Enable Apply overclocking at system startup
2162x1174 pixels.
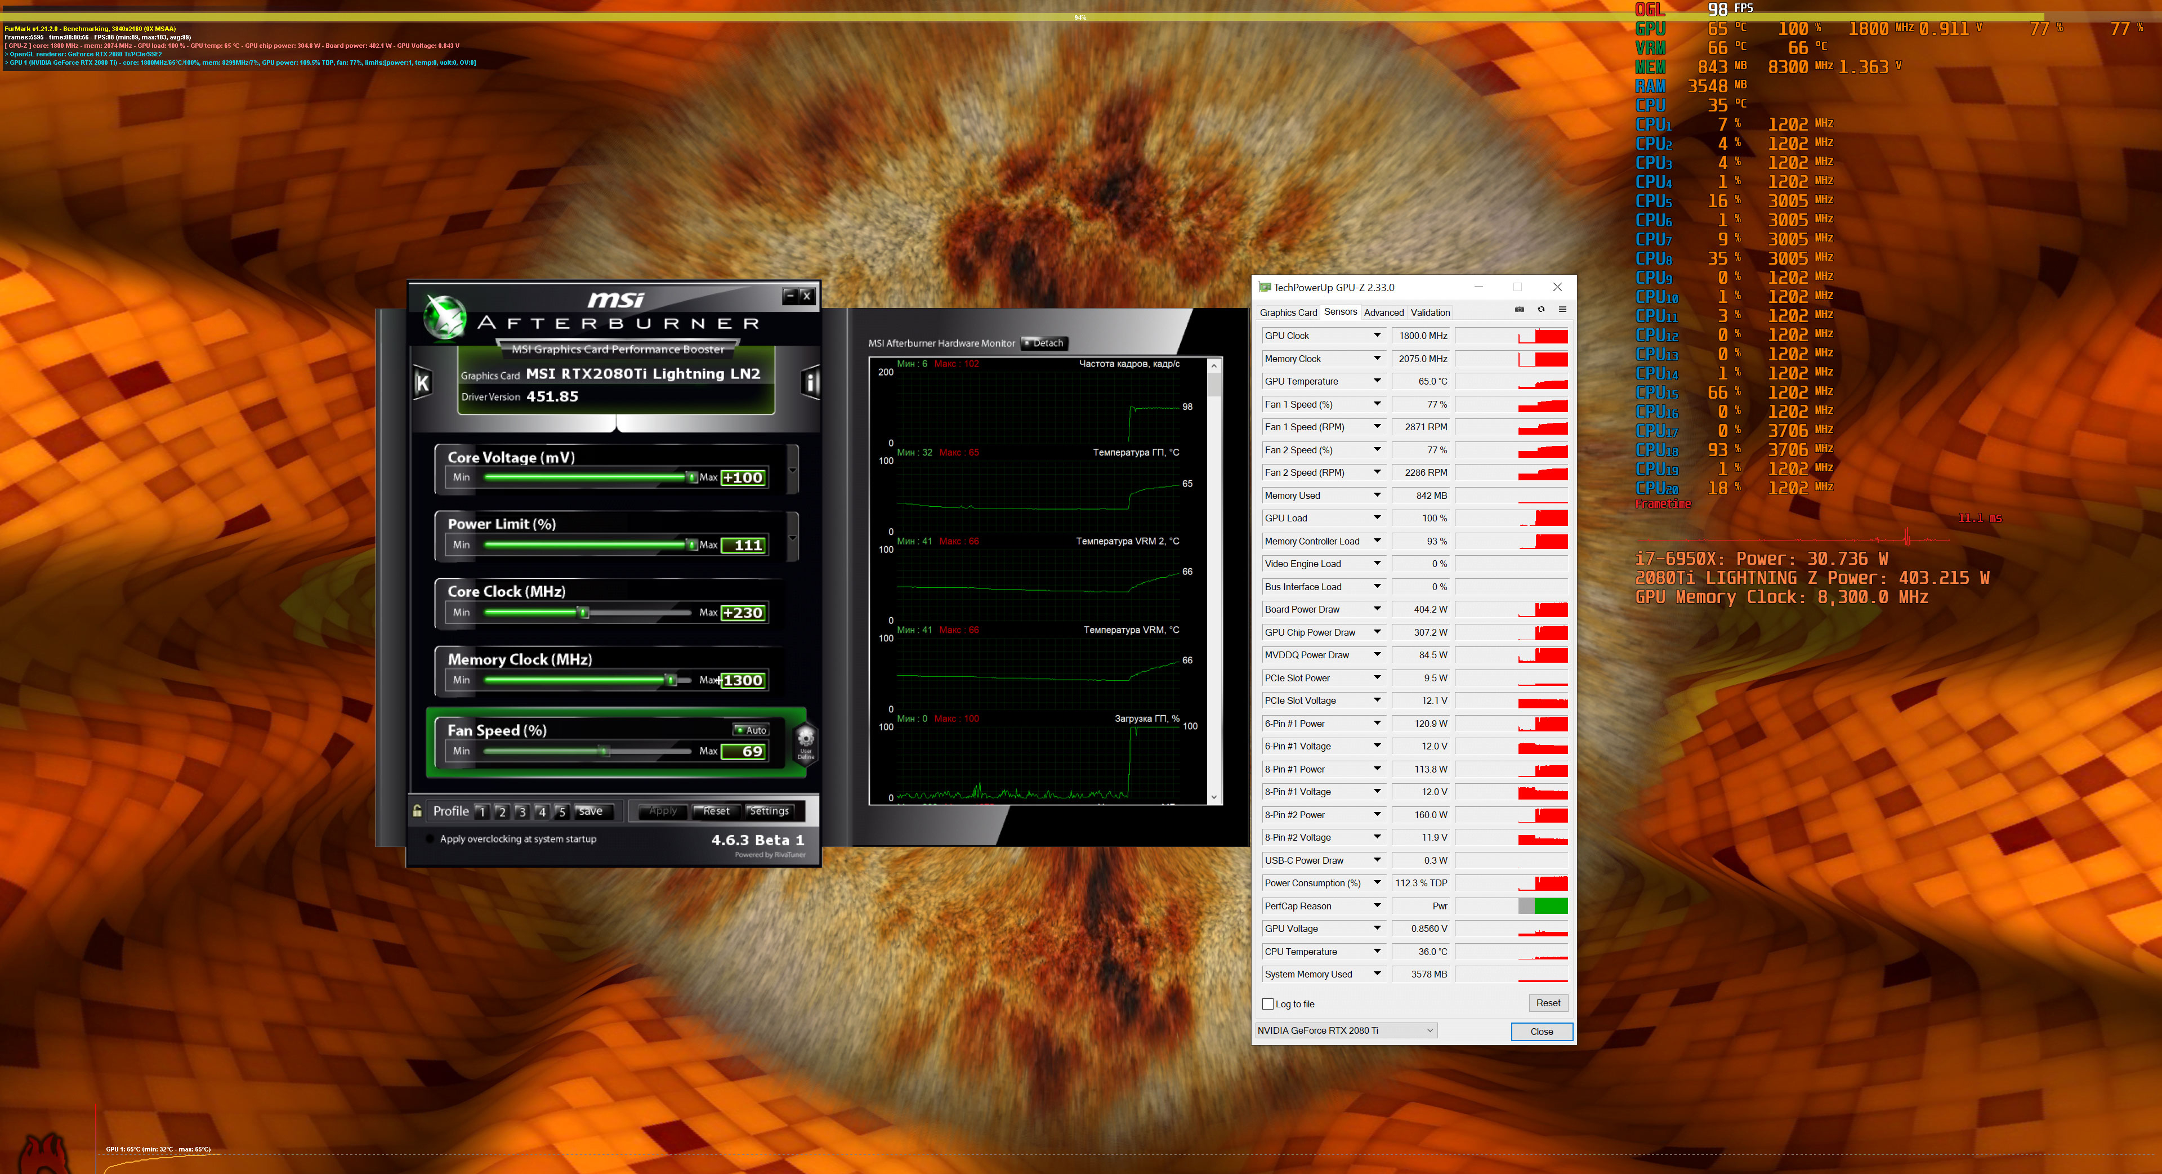point(431,839)
